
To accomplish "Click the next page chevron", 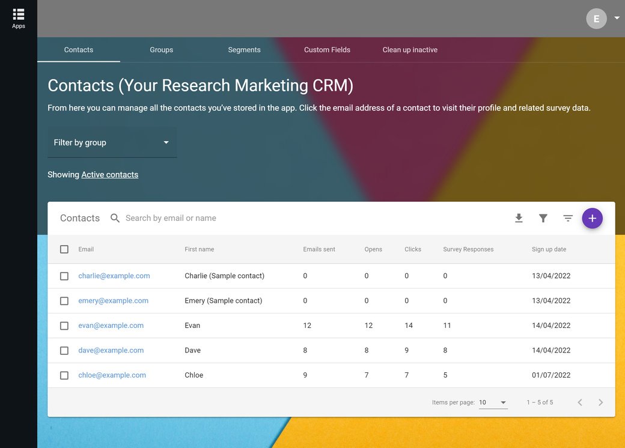I will 600,402.
